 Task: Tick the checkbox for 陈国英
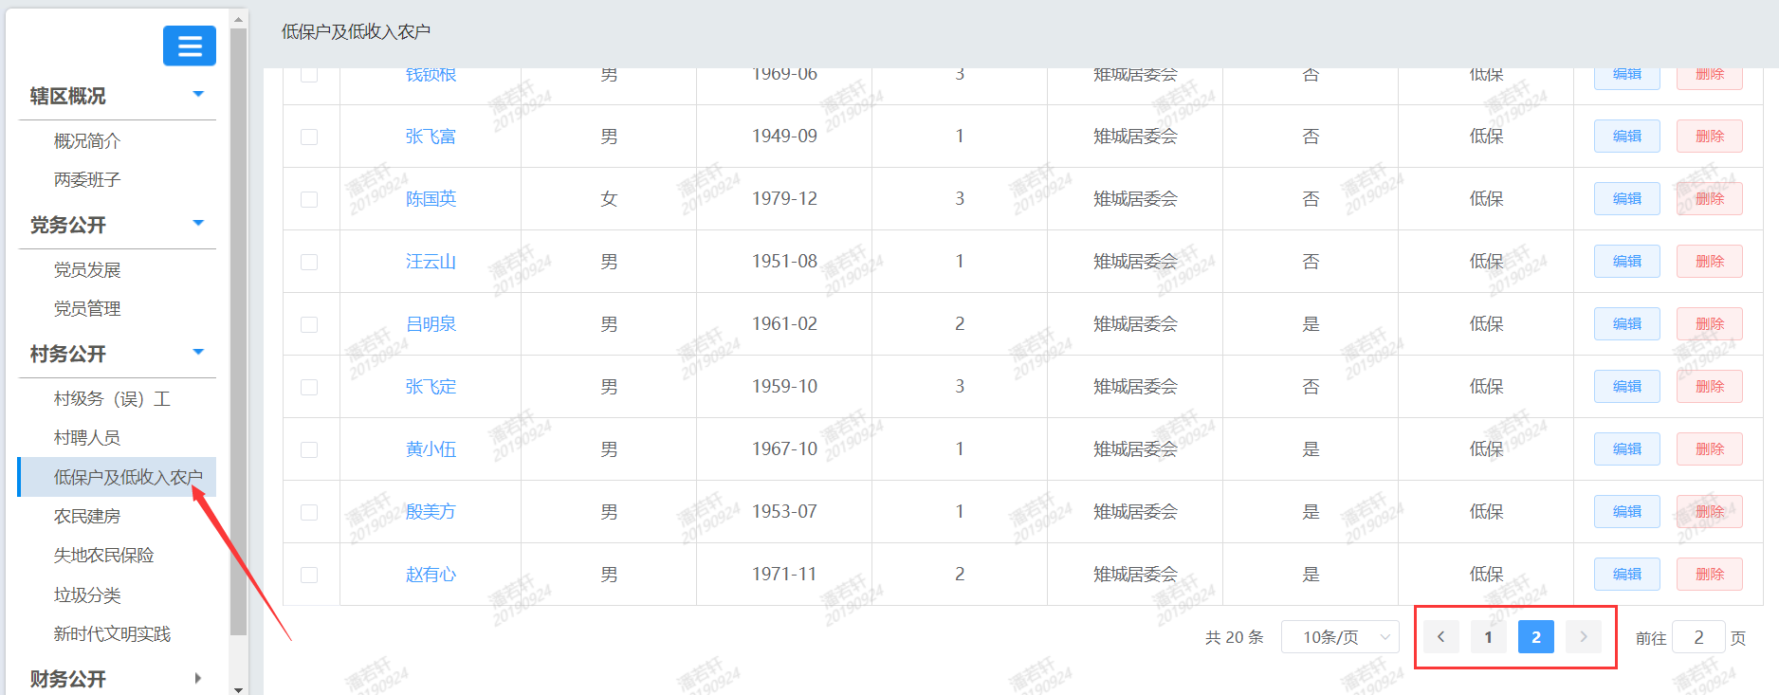[309, 199]
